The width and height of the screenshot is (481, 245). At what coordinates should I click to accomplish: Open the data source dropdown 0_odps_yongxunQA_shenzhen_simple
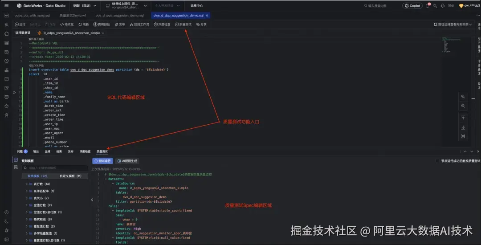[71, 33]
